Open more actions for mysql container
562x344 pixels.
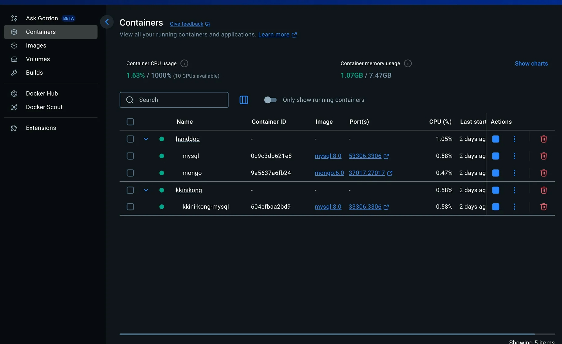click(x=514, y=156)
